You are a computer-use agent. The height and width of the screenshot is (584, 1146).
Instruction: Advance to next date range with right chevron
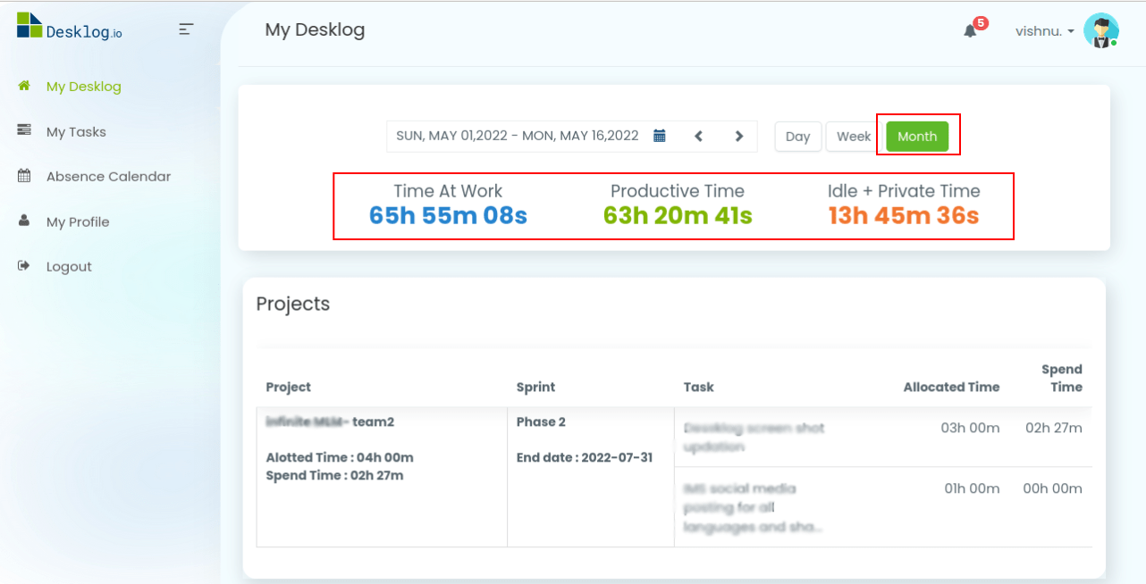pos(738,136)
